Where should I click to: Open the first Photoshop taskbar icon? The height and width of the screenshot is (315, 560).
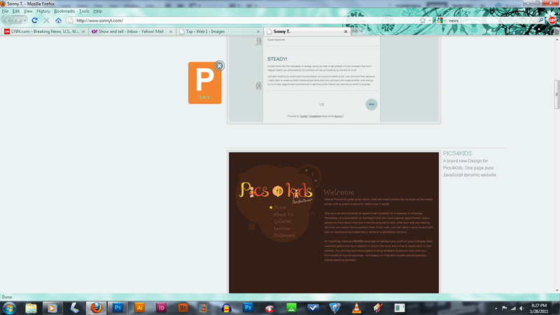(118, 308)
